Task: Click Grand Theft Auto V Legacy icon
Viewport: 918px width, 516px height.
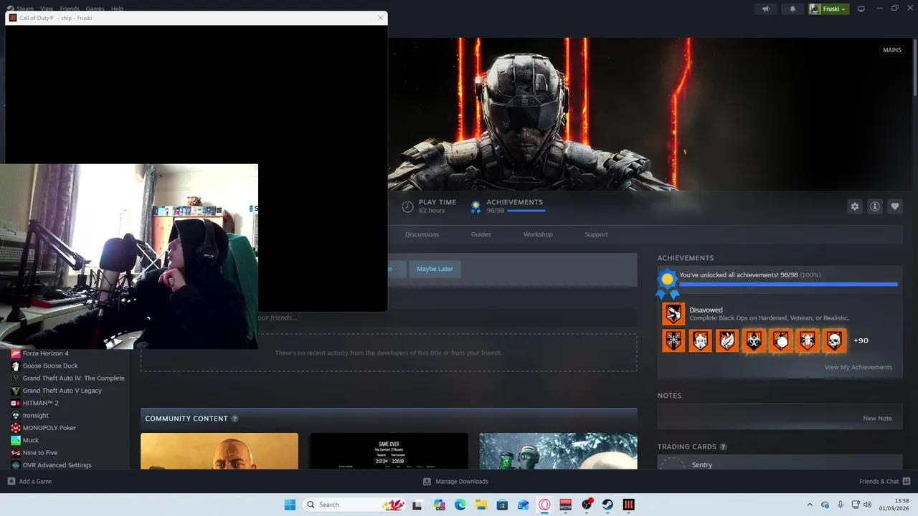Action: tap(16, 391)
